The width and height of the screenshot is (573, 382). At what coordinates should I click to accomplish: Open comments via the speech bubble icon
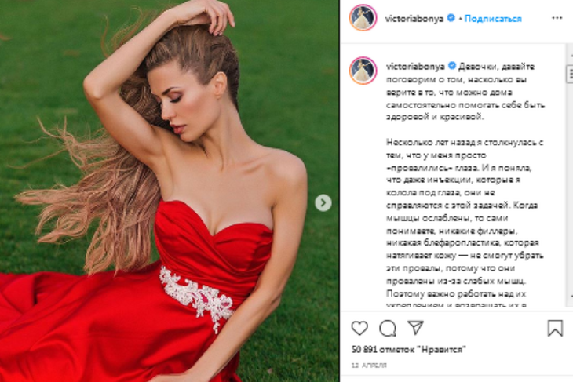point(388,328)
